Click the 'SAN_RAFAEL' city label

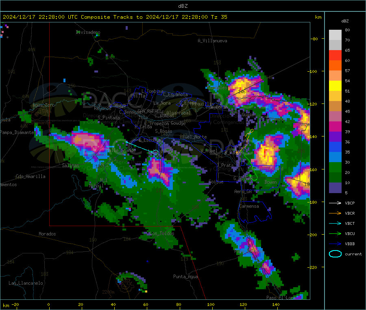149,111
